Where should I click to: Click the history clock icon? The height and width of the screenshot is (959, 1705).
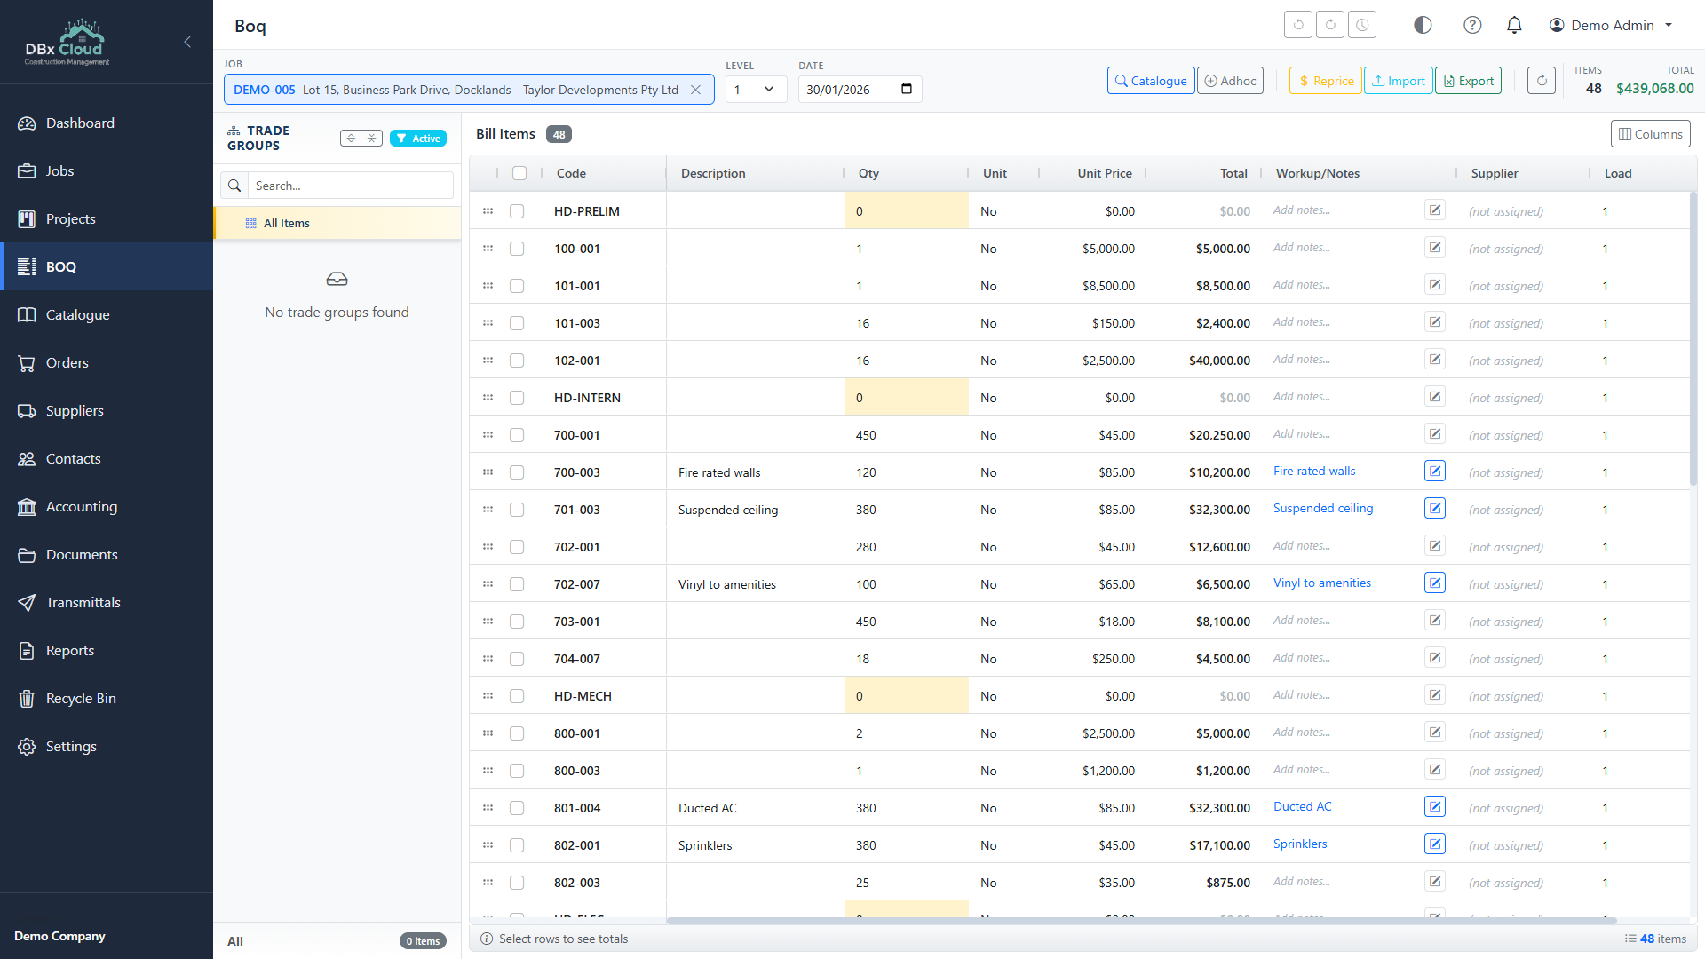point(1361,24)
